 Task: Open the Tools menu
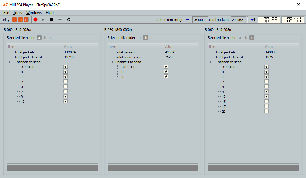pos(17,13)
